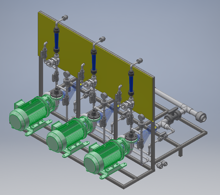Select the rightmost blue flow meter tube
Image resolution: width=220 pixels, height=195 pixels.
coord(131,82)
